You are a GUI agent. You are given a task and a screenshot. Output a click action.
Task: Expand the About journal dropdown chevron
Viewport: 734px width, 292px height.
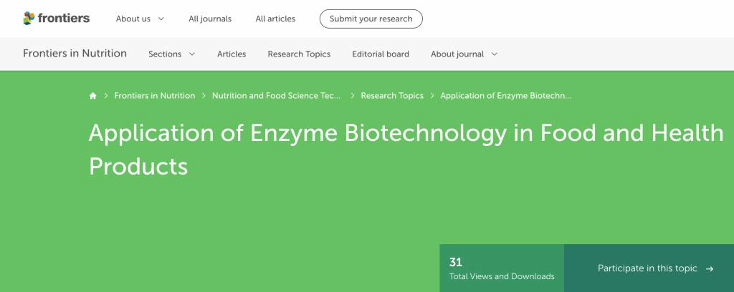[x=494, y=54]
